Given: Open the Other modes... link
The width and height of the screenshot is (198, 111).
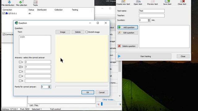Looking at the screenshot, I should click(x=109, y=100).
